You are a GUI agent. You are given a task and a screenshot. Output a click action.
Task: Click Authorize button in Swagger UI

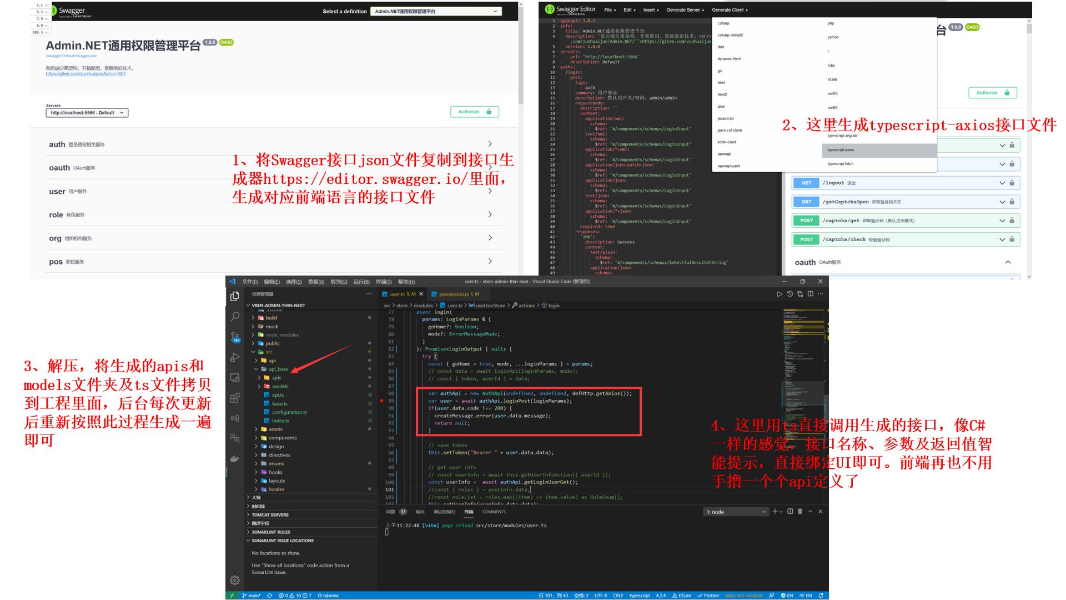[474, 112]
